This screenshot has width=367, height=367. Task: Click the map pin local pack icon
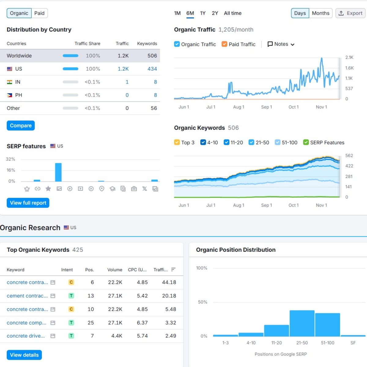(102, 189)
